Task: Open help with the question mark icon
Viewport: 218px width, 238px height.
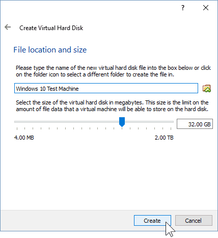Action: 183,8
